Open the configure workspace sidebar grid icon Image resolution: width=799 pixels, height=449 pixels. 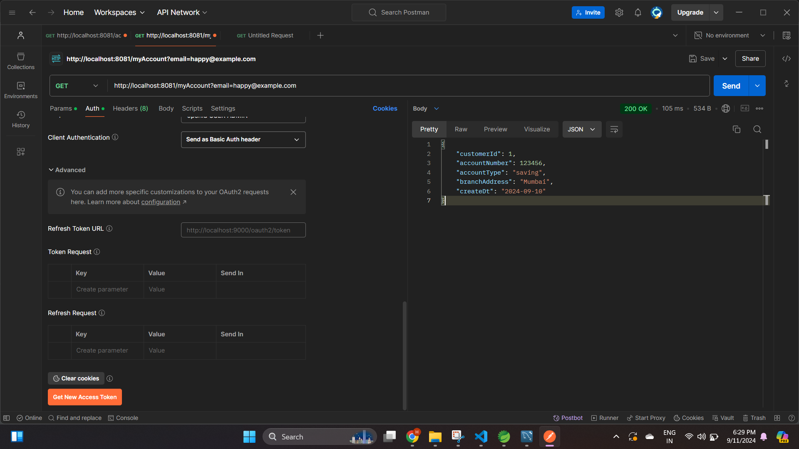coord(21,152)
